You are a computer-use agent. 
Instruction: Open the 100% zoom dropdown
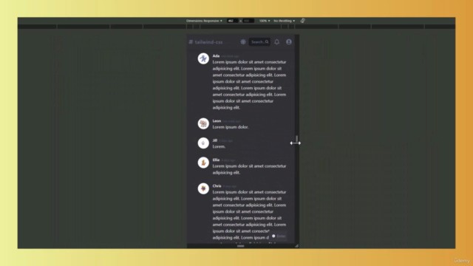pyautogui.click(x=265, y=21)
